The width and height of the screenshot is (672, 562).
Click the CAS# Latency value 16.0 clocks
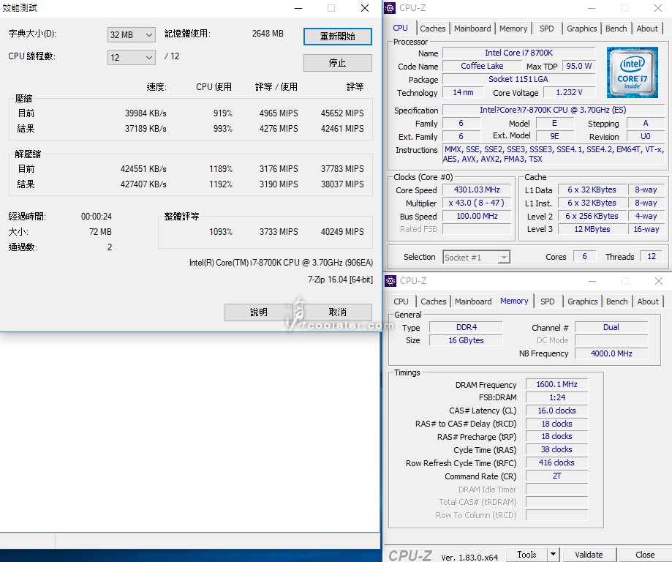(x=556, y=411)
